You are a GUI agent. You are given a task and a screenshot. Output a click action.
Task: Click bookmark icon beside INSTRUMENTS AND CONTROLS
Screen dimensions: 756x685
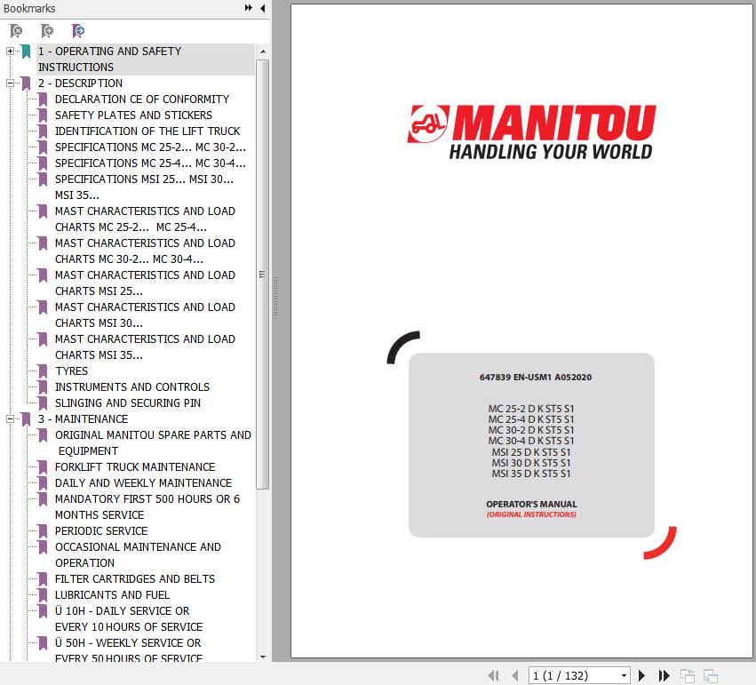pyautogui.click(x=43, y=387)
